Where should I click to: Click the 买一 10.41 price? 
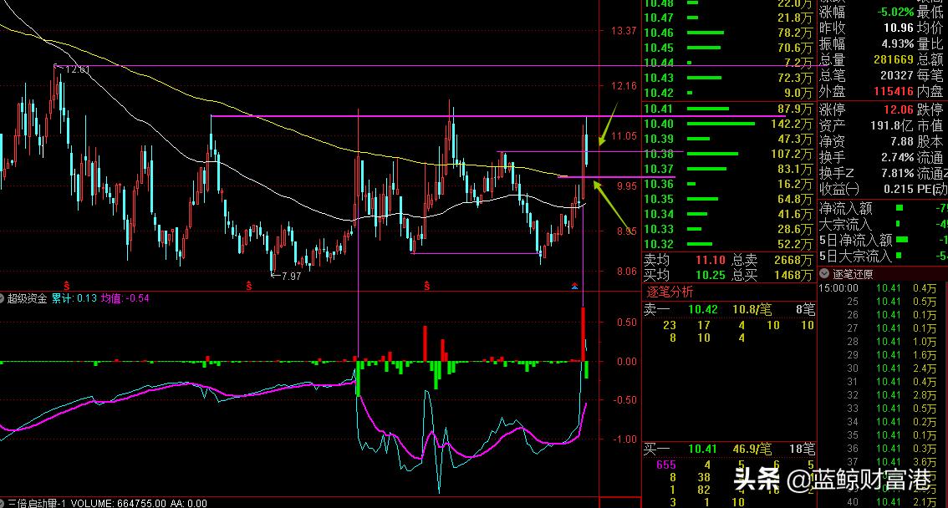[703, 449]
